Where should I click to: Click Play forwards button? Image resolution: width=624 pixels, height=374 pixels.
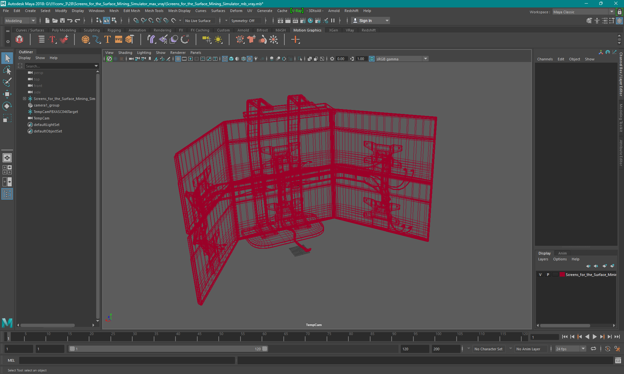[x=594, y=337]
